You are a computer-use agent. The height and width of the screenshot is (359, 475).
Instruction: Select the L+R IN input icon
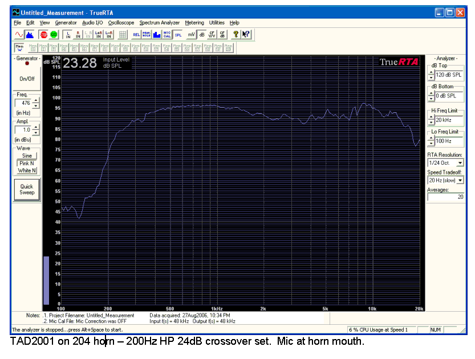99,35
